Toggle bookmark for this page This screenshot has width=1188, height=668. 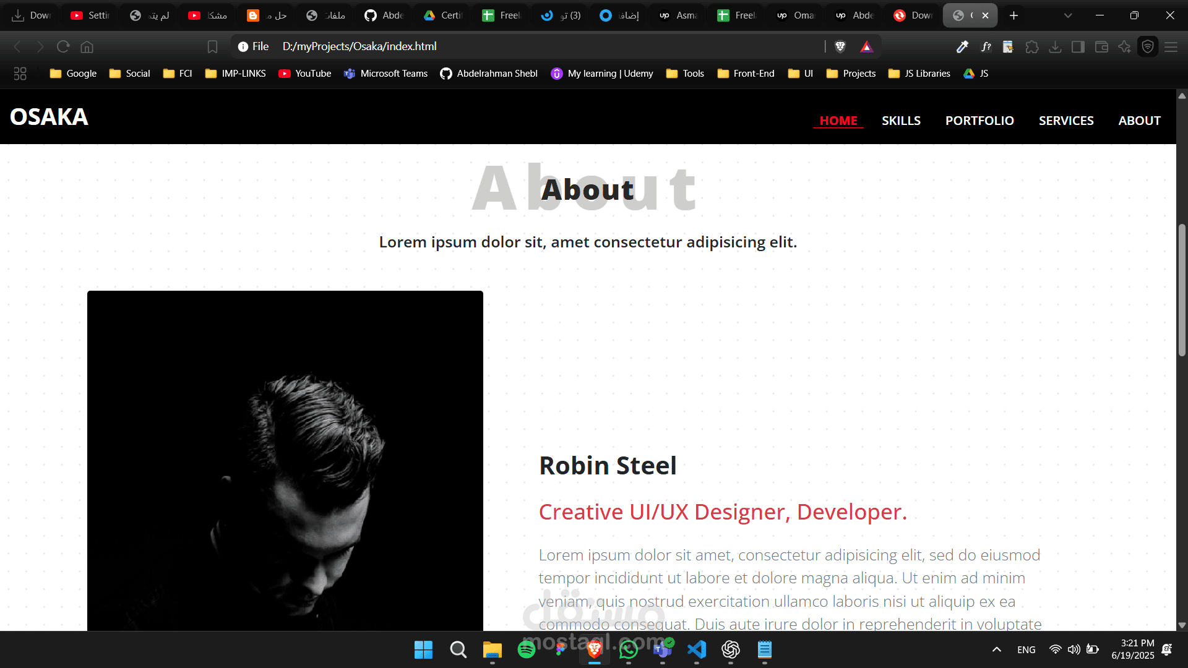tap(212, 47)
